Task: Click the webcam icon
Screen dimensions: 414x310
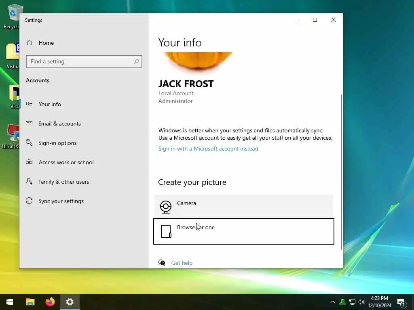Action: coord(166,207)
